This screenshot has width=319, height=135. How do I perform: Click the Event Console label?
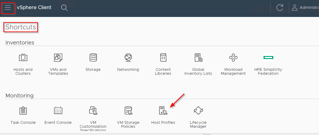tap(58, 123)
